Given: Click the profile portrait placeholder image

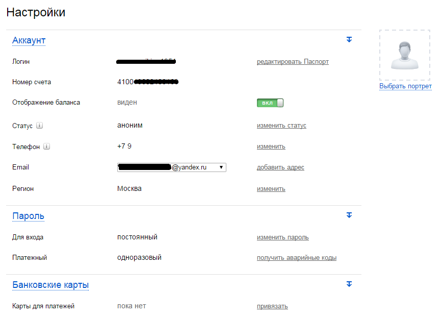Looking at the screenshot, I should tap(405, 55).
